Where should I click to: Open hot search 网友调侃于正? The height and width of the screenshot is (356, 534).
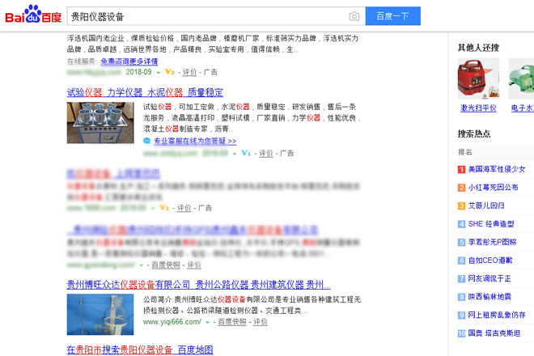(489, 278)
